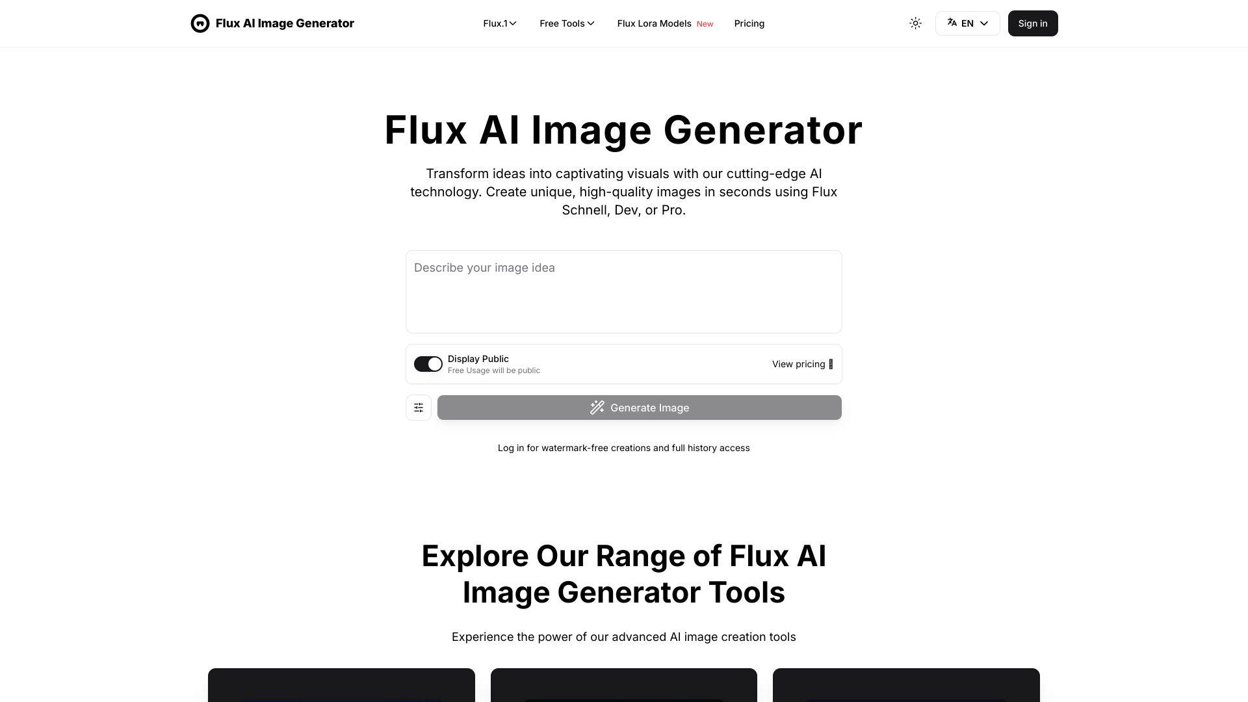
Task: Click the Flux AI logo icon
Action: click(x=200, y=23)
